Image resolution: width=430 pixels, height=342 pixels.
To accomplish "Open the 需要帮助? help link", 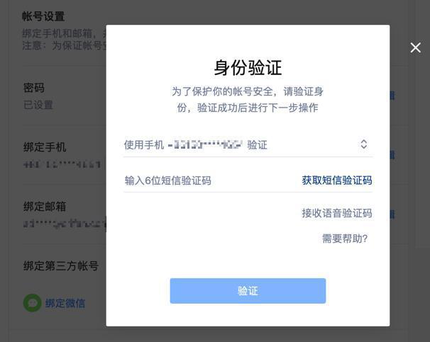I will (x=345, y=239).
